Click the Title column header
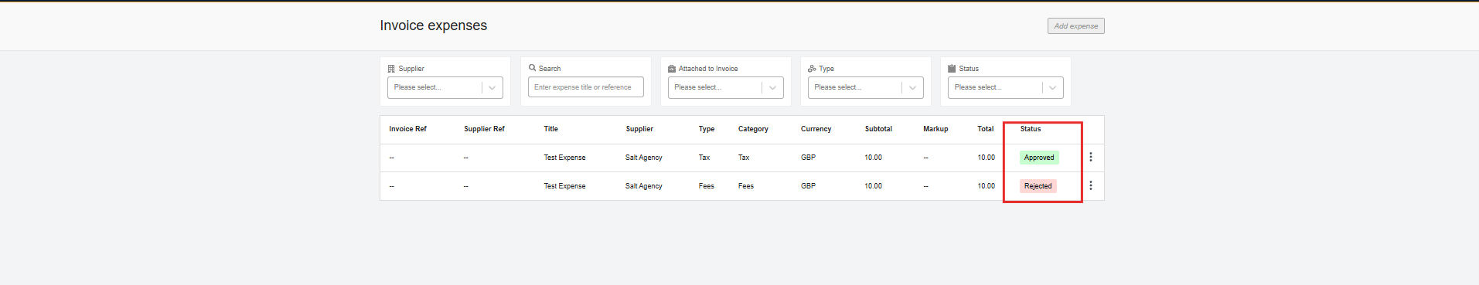This screenshot has width=1479, height=285. click(550, 129)
